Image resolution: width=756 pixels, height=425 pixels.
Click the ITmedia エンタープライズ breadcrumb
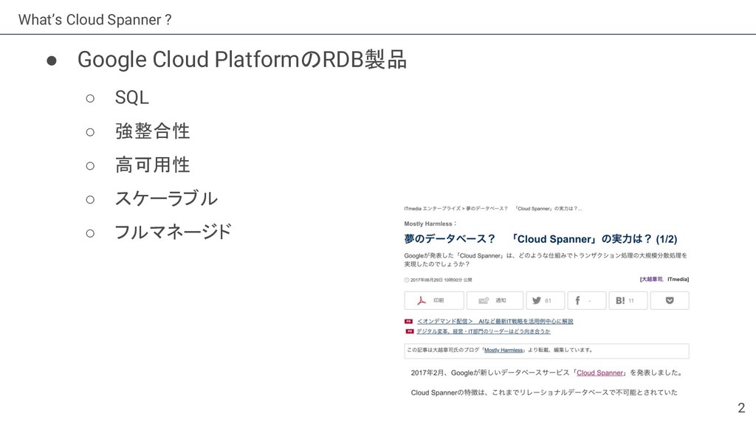click(x=432, y=209)
